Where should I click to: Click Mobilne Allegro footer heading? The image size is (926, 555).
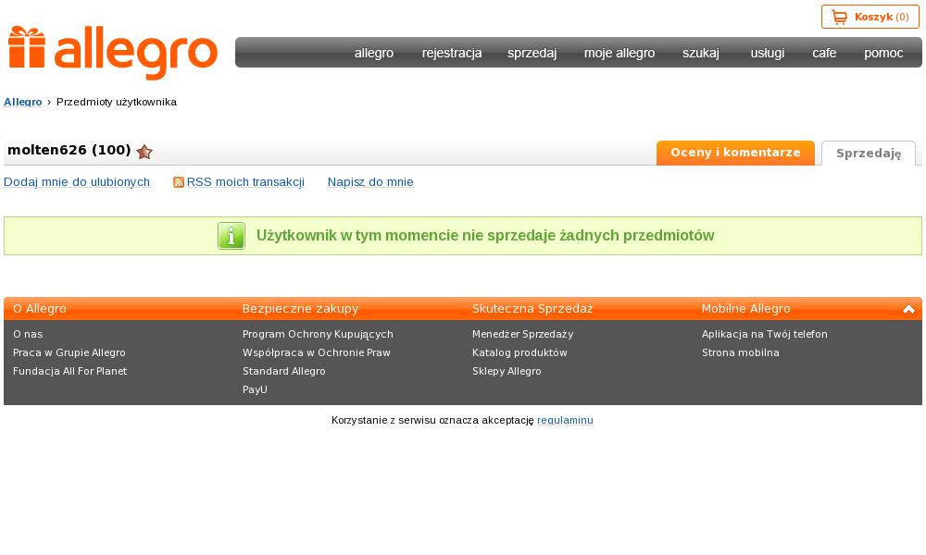[745, 308]
